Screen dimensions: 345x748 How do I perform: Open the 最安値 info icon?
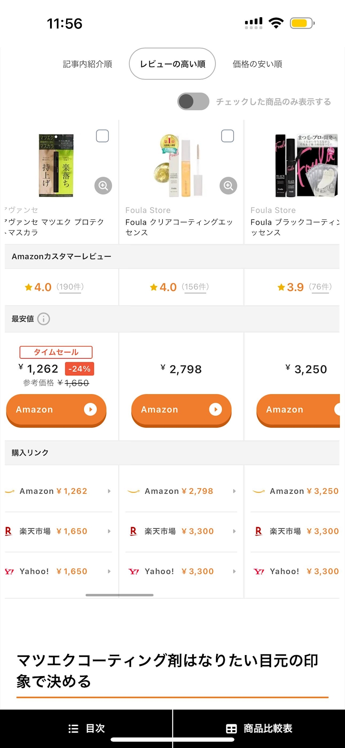pos(44,319)
